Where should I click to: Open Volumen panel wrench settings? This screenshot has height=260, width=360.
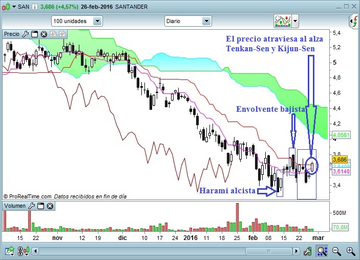[31, 206]
